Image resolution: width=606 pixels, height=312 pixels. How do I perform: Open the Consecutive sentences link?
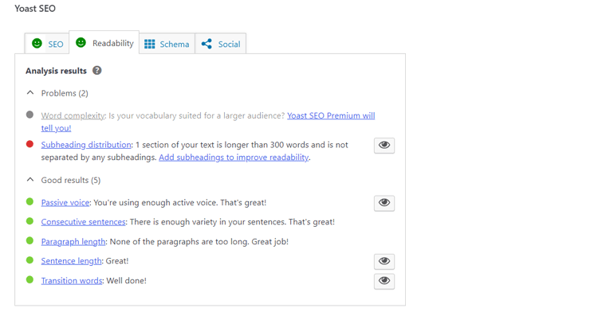(x=84, y=222)
